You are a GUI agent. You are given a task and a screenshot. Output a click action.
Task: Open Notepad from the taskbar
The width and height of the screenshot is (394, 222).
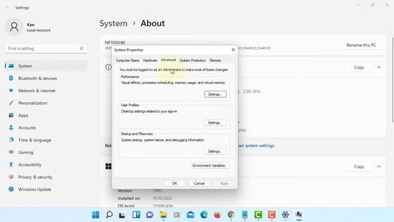coord(244,215)
